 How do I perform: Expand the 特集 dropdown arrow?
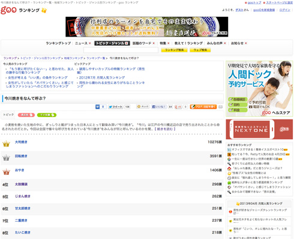coord(169,43)
